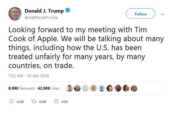Click the second liker avatar in row
Image resolution: width=174 pixels, height=114 pixels.
[78, 88]
